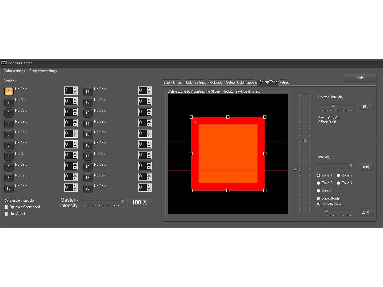Click the Master-Intensity slider handle
The image size is (383, 287).
pos(122,202)
